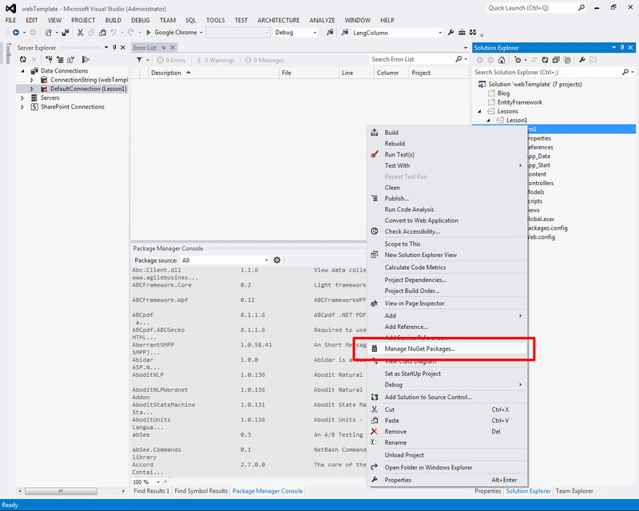Click the Error List filter funnel icon
This screenshot has width=639, height=511.
[x=139, y=60]
